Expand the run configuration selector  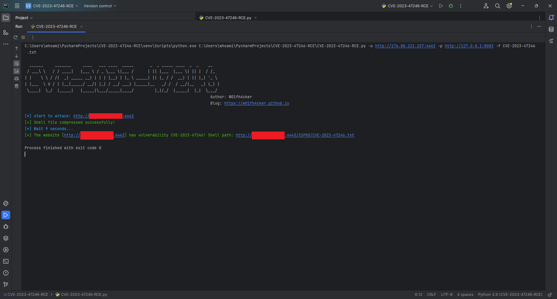tap(407, 6)
